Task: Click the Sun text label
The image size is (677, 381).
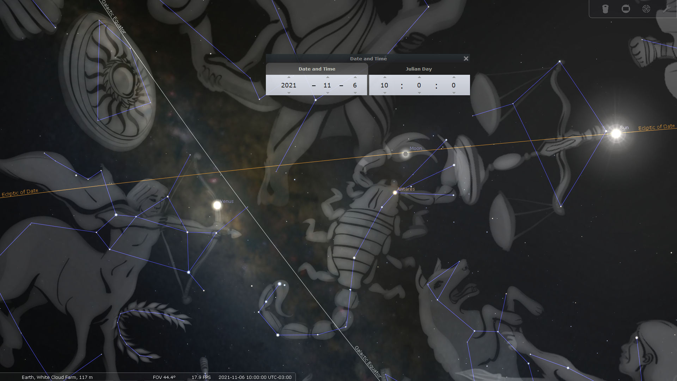Action: click(x=624, y=128)
